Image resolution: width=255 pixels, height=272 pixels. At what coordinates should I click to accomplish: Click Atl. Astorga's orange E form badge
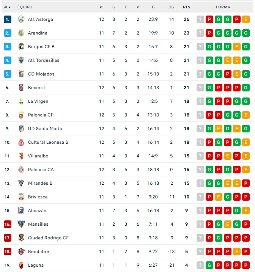246,19
